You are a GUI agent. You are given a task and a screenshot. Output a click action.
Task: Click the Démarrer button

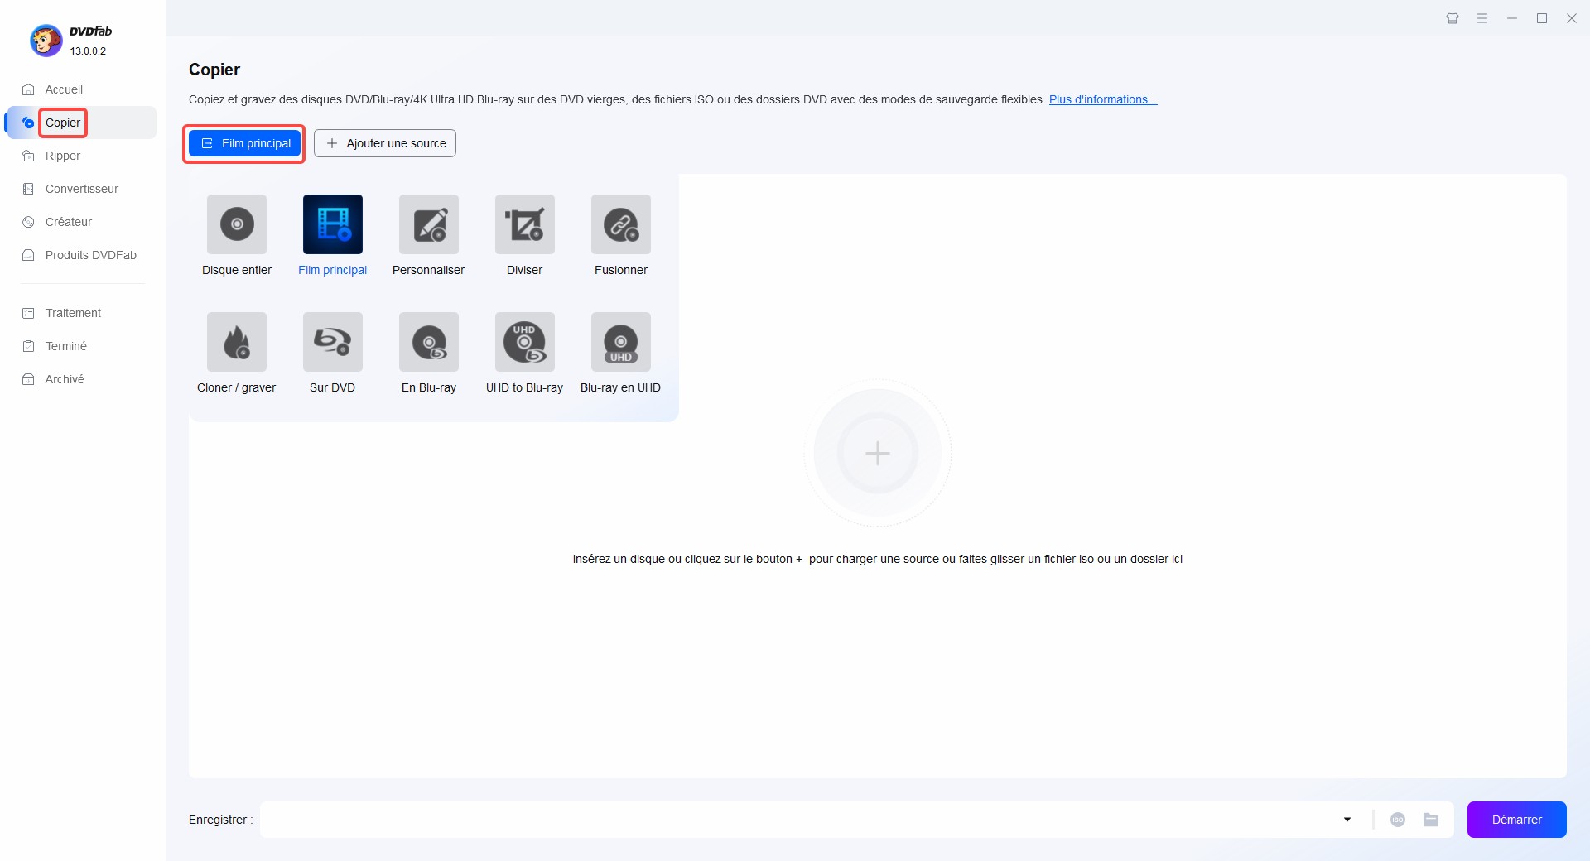1516,820
